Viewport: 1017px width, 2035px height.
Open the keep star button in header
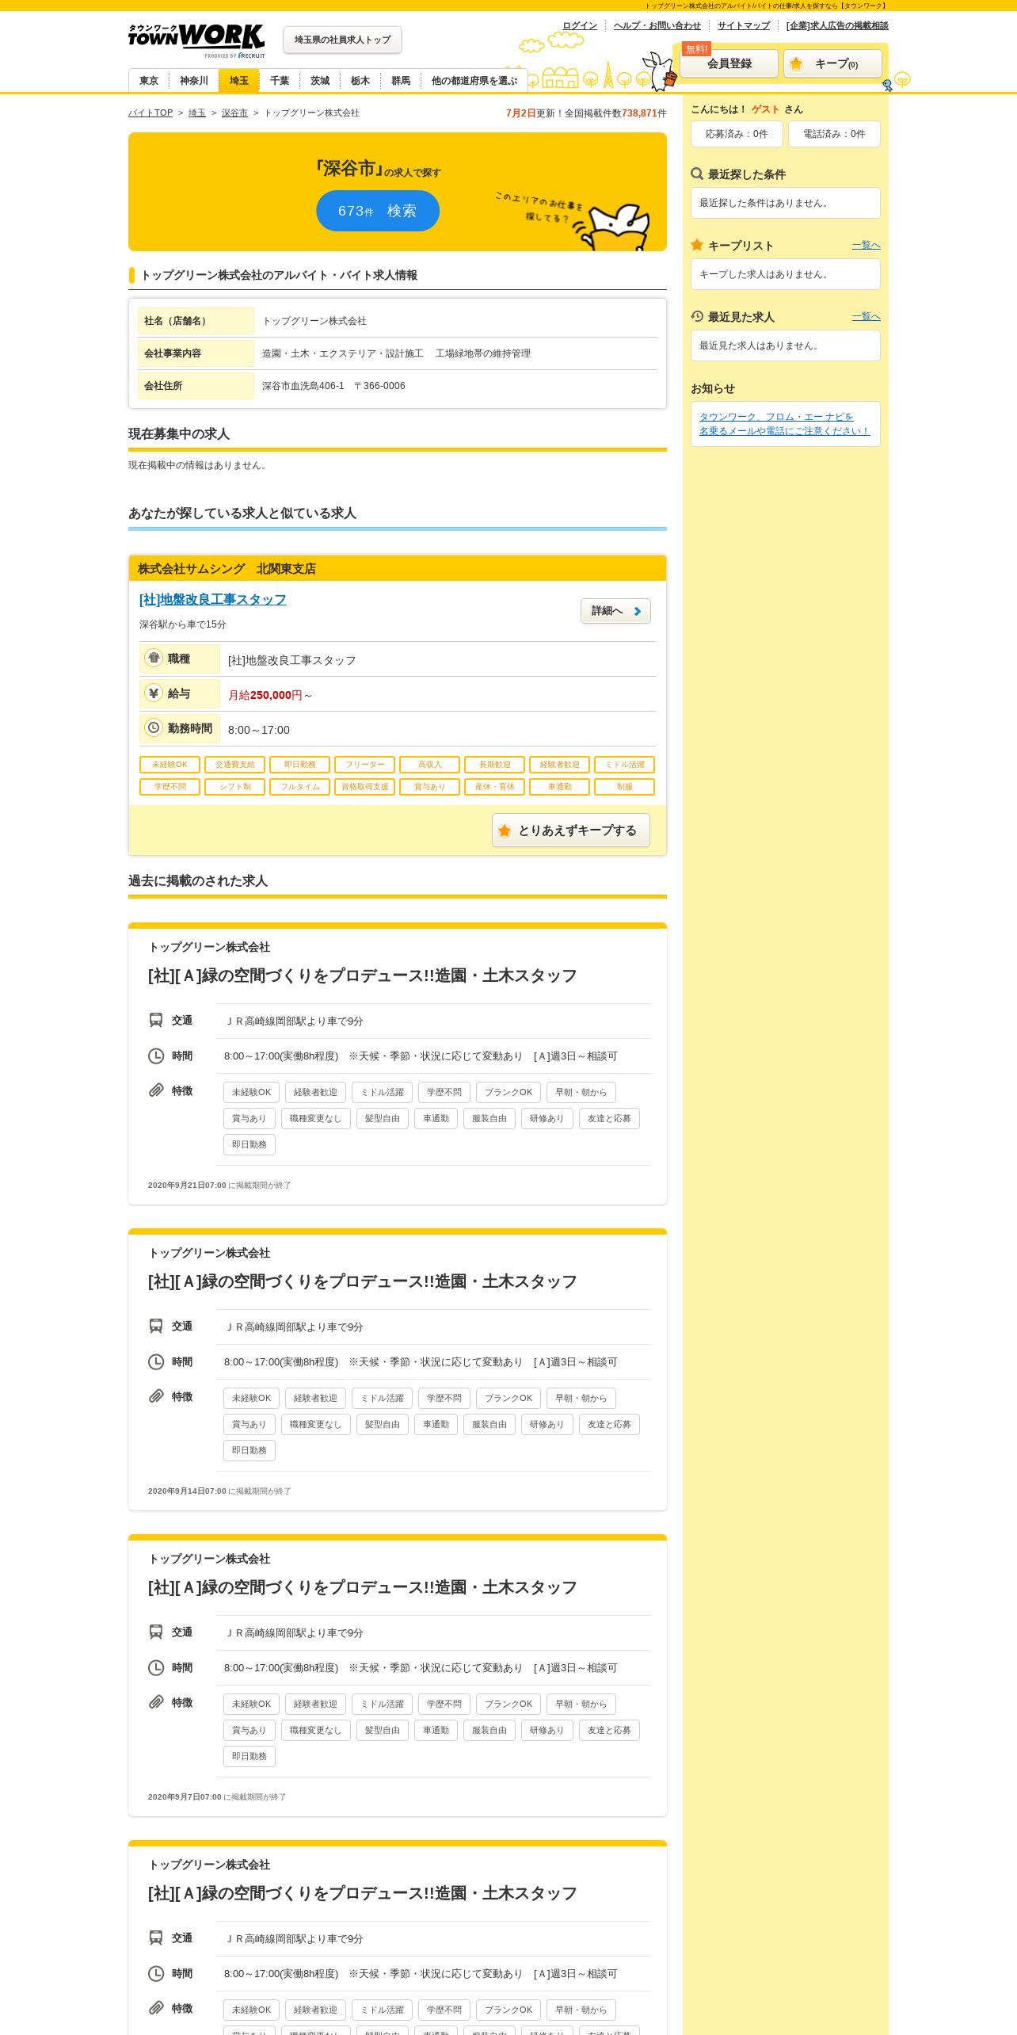[x=832, y=63]
